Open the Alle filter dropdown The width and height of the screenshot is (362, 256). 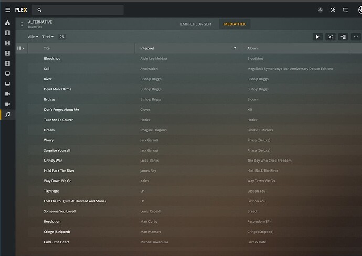tap(33, 37)
